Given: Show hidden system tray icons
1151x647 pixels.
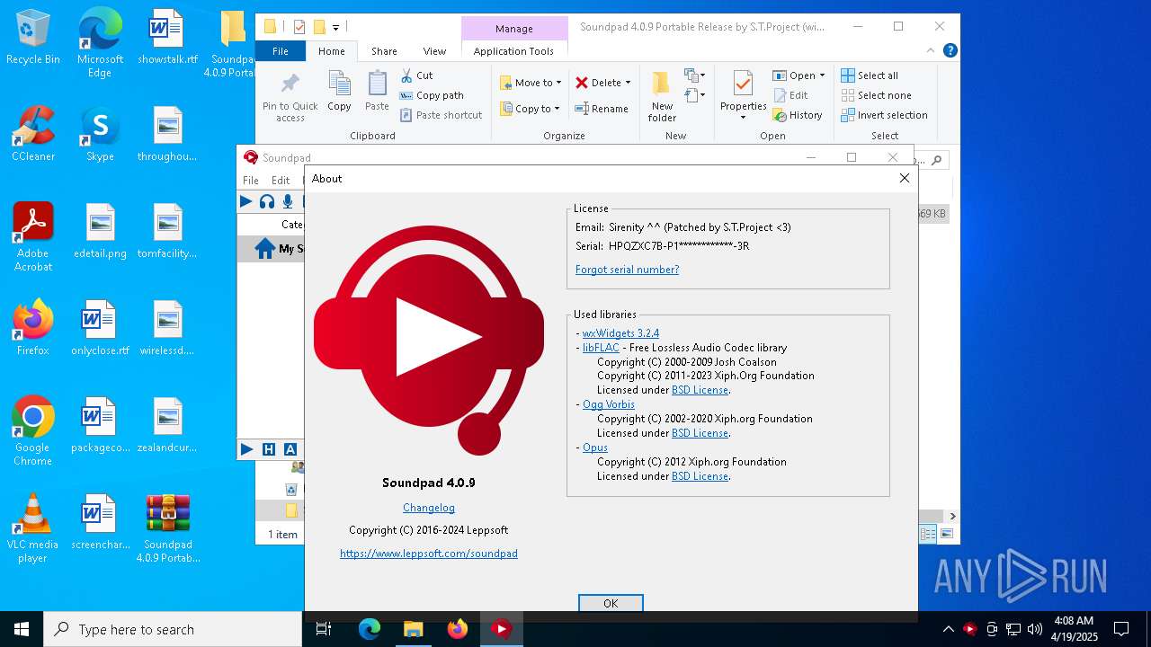Looking at the screenshot, I should (x=948, y=629).
